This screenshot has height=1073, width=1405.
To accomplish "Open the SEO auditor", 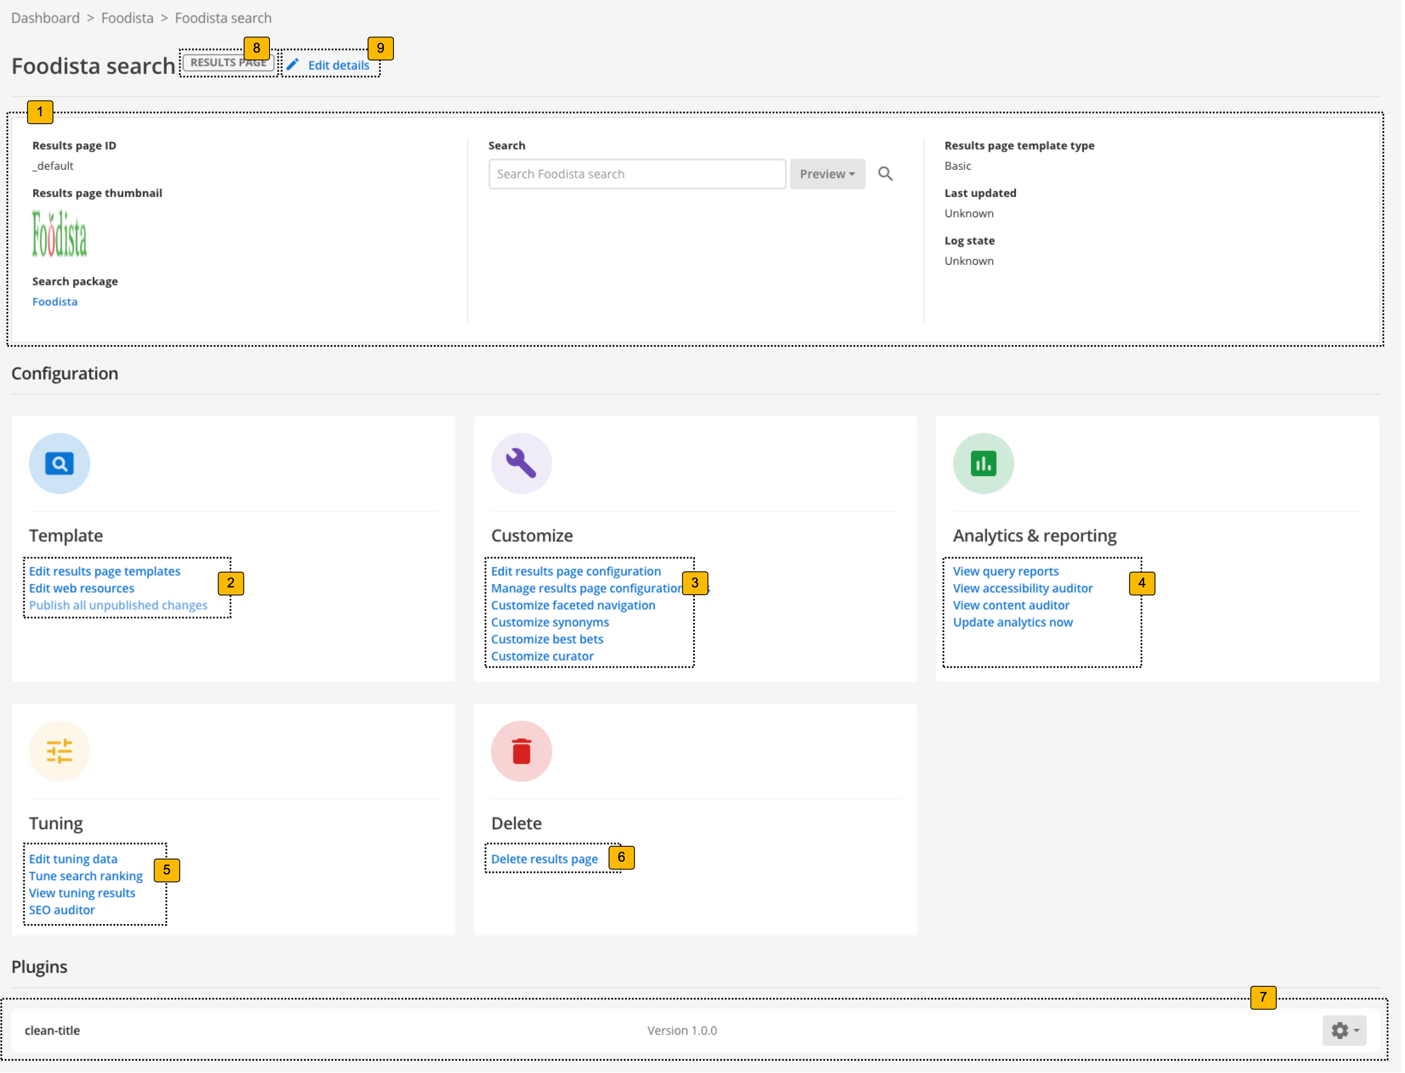I will tap(62, 910).
